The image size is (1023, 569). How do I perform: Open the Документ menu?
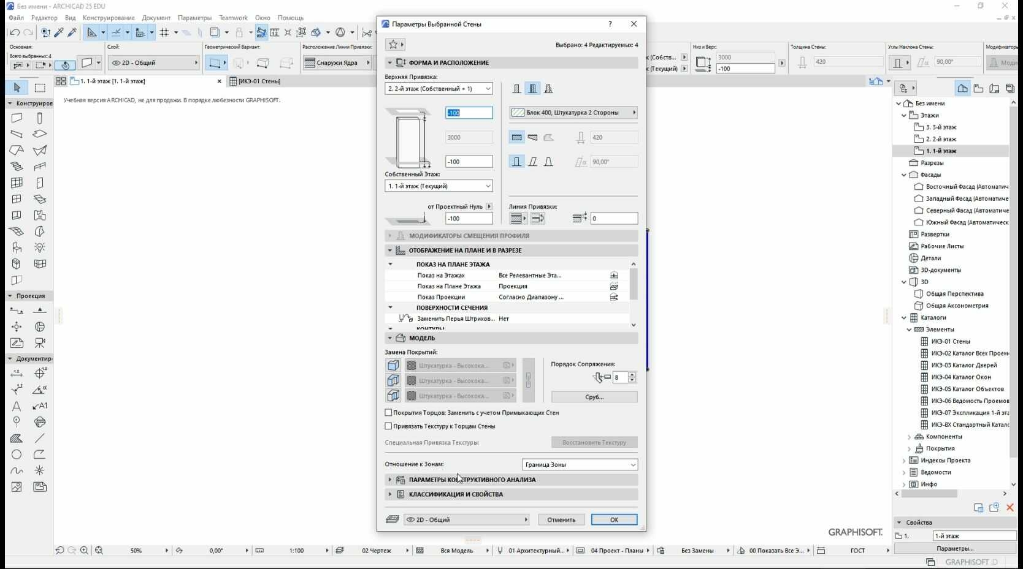pos(156,18)
